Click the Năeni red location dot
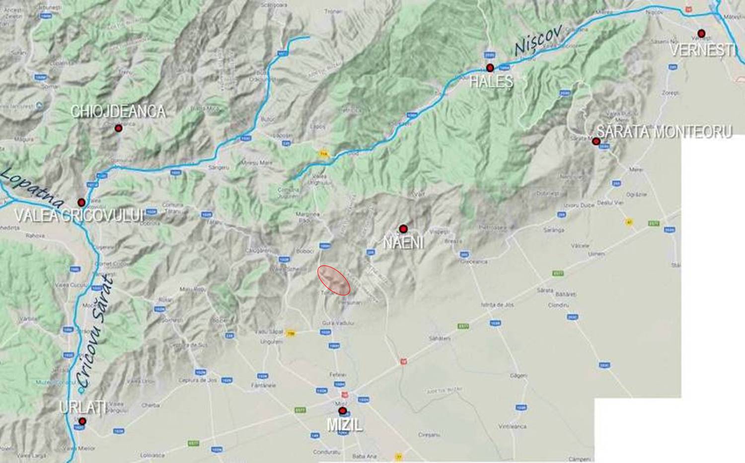This screenshot has width=745, height=463. [403, 229]
